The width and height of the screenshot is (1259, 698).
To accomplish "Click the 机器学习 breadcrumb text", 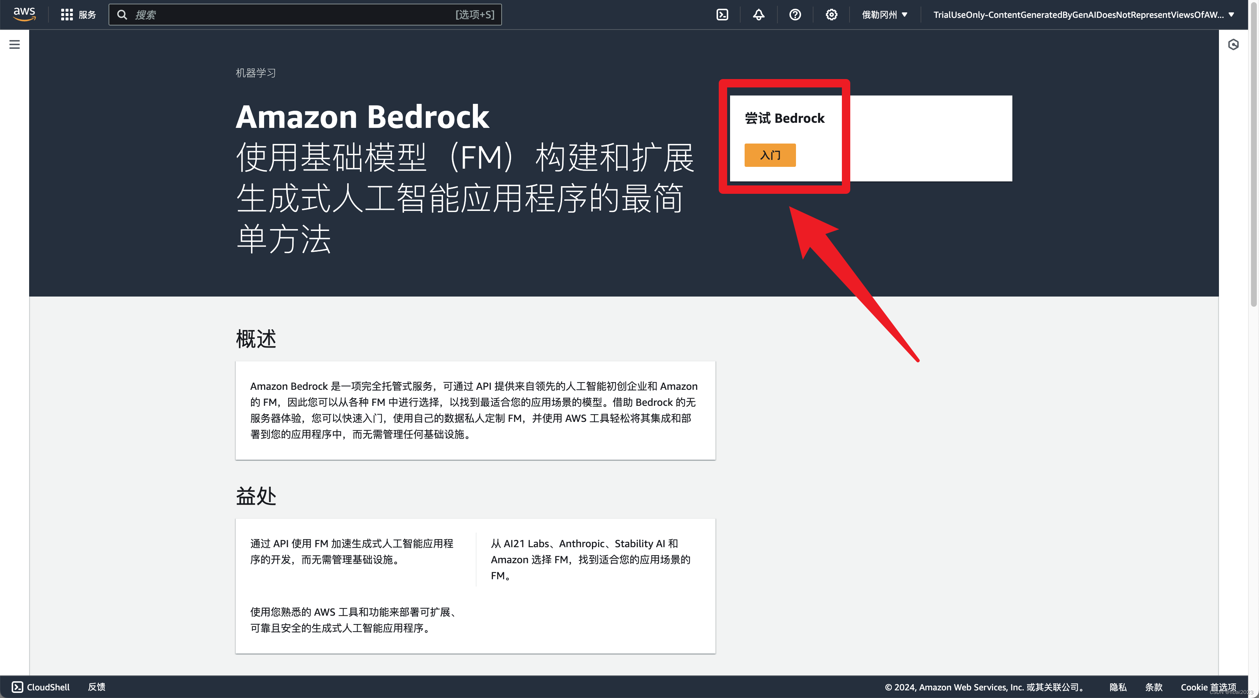I will click(x=256, y=73).
